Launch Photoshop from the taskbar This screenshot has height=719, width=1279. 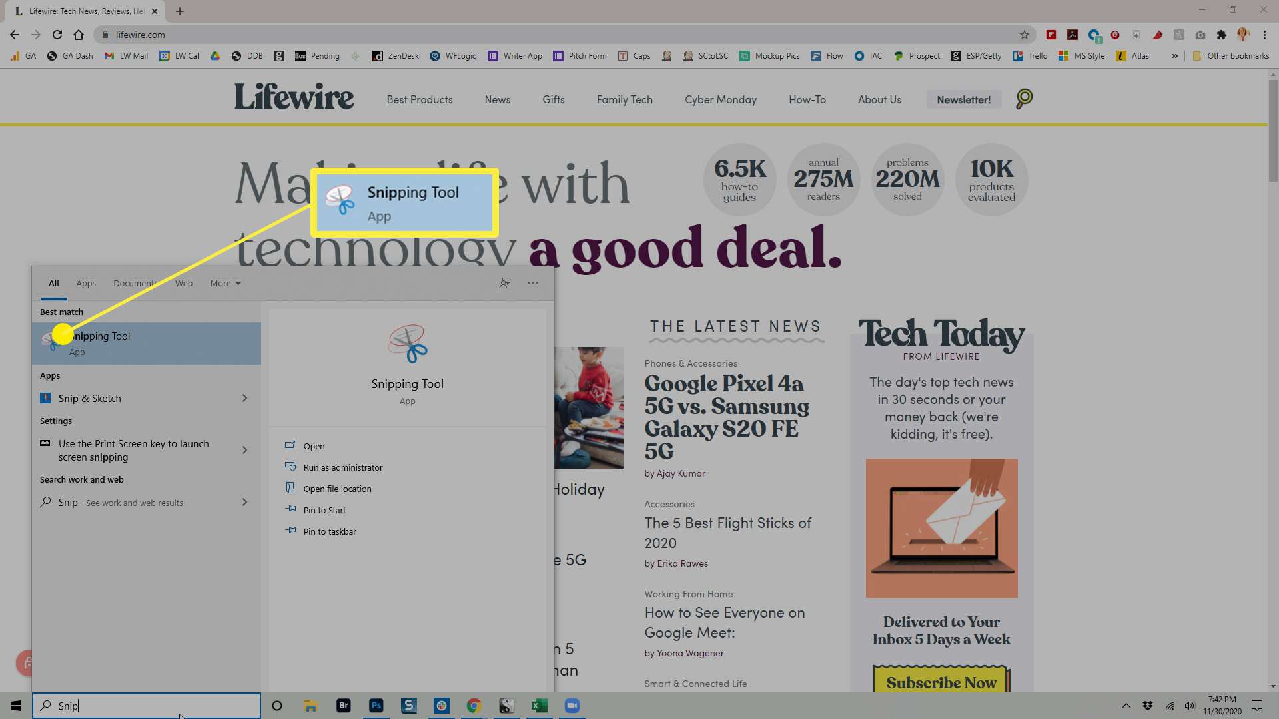tap(376, 706)
